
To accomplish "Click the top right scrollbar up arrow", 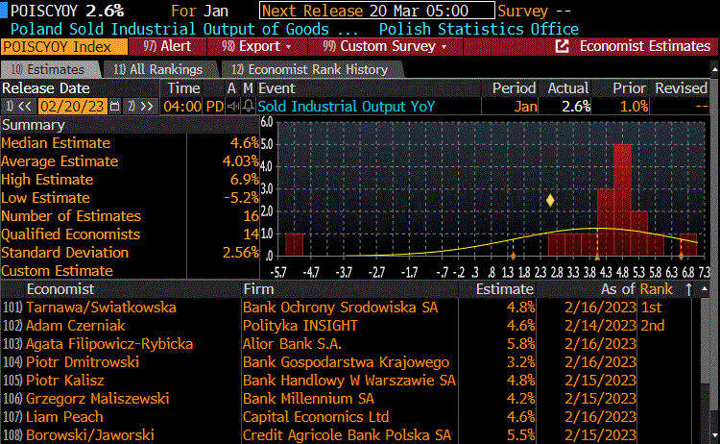I will pos(715,70).
